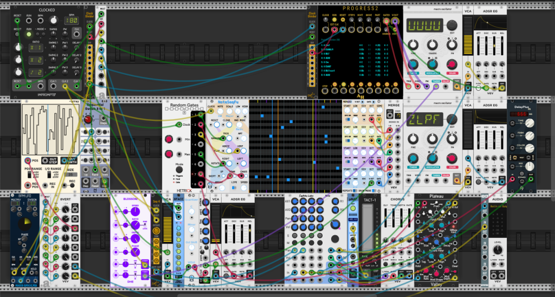Toggle the lit RUN button on Clocked
The height and width of the screenshot is (297, 555).
click(x=29, y=34)
